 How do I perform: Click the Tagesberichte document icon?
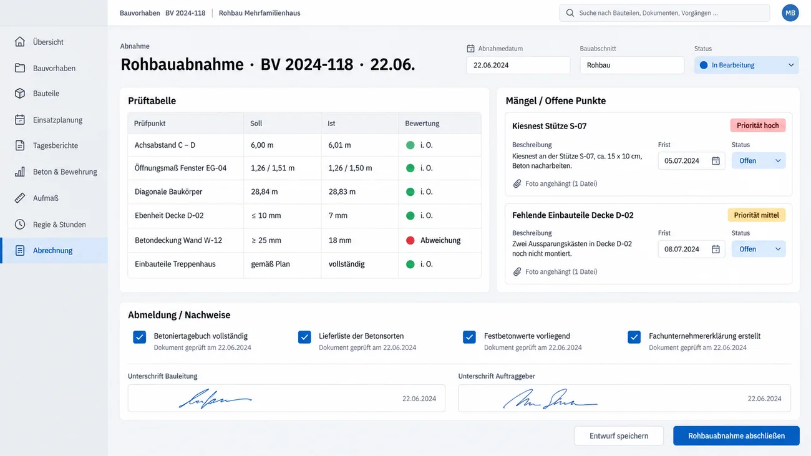(x=20, y=145)
